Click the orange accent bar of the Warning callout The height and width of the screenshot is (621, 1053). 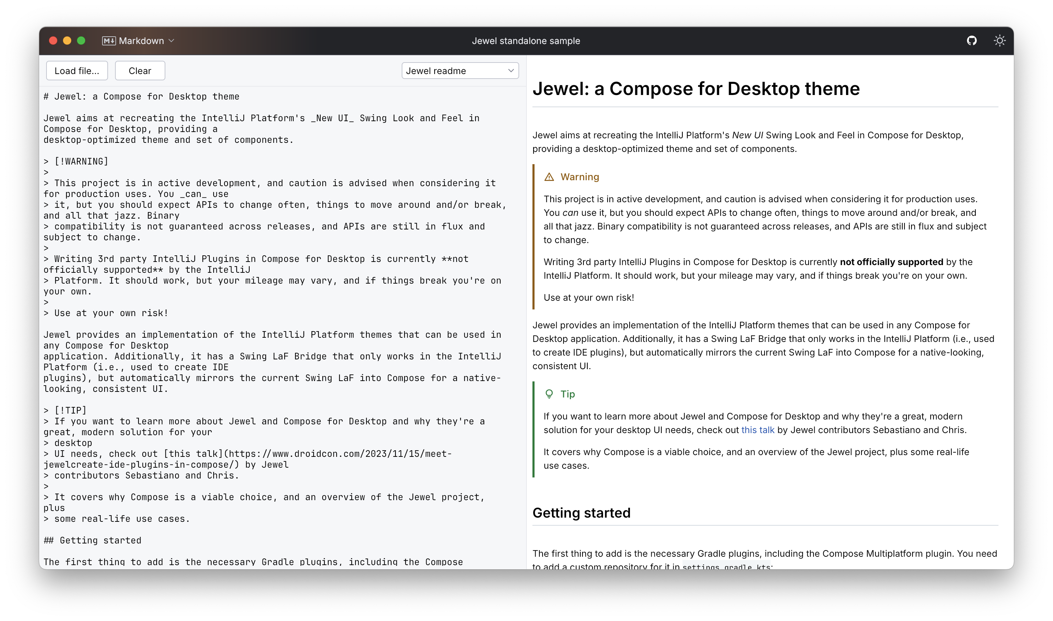tap(533, 234)
